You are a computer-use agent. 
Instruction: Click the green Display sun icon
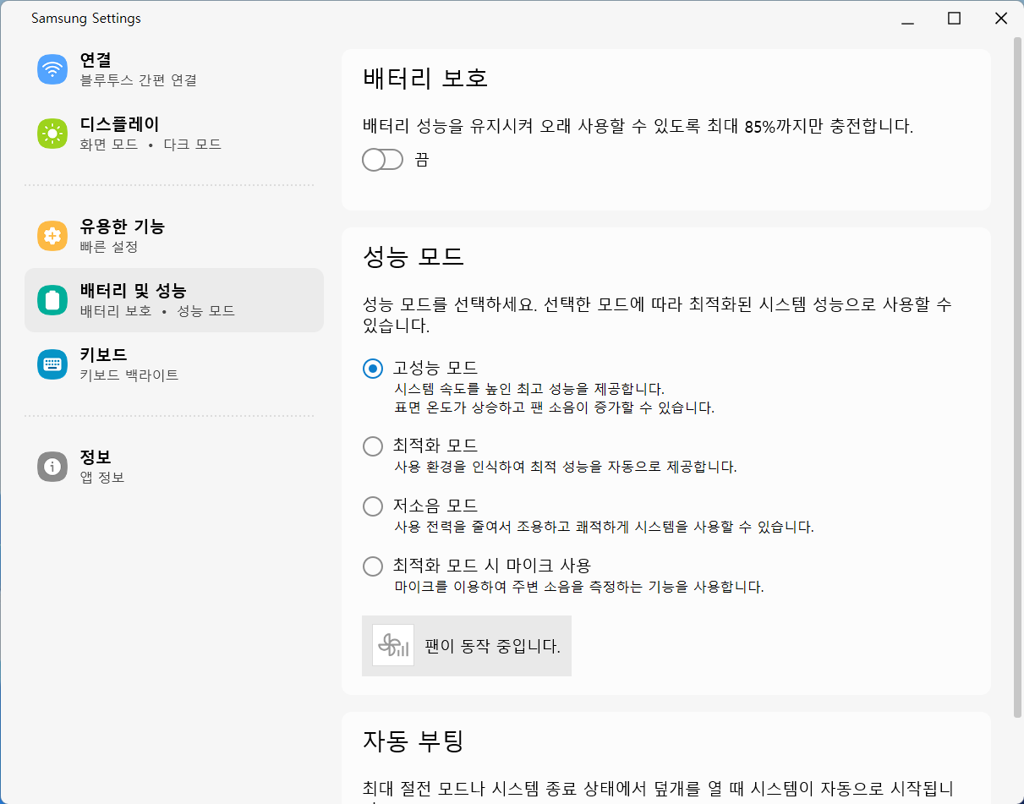click(x=52, y=134)
